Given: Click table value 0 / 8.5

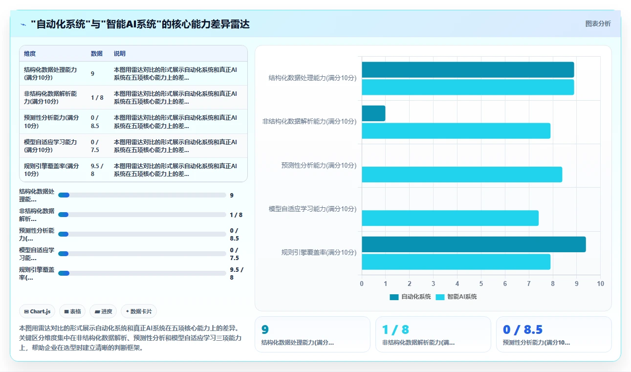Looking at the screenshot, I should click(x=95, y=122).
